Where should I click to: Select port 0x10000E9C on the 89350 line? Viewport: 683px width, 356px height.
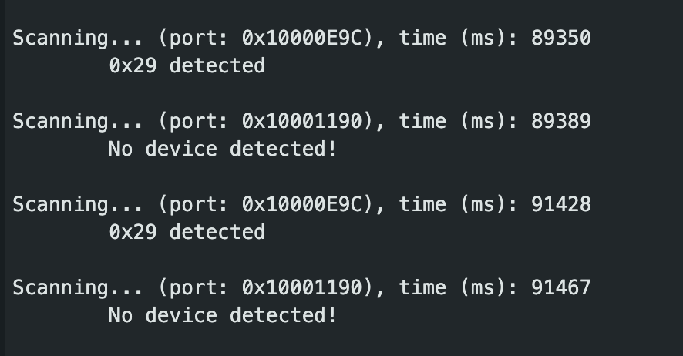302,38
